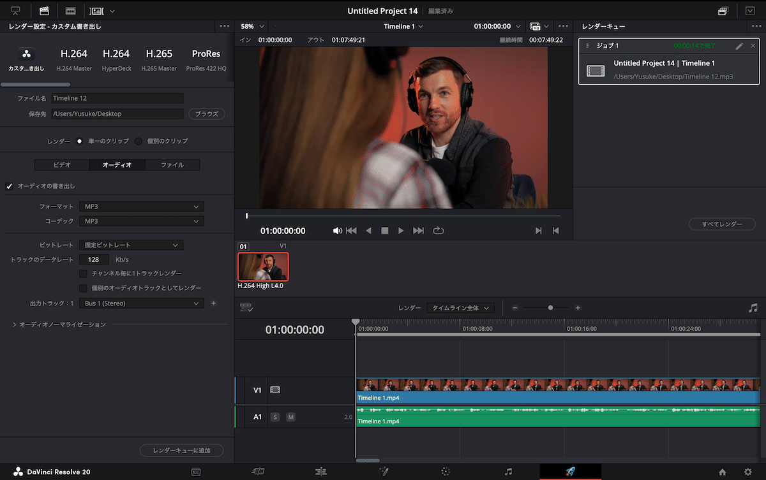
Task: Open the Color page
Action: pos(445,472)
